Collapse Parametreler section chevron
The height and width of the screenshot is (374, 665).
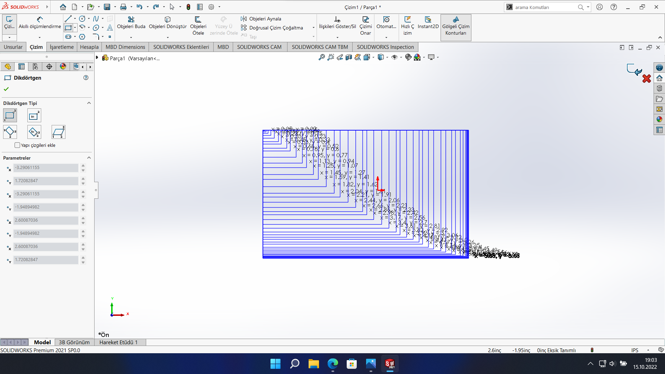89,158
